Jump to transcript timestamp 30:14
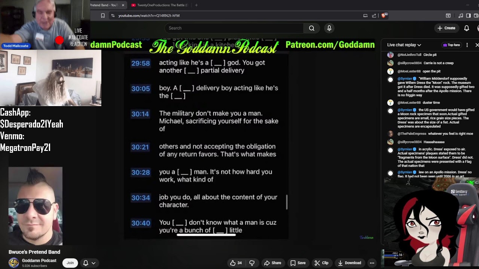 [140, 114]
